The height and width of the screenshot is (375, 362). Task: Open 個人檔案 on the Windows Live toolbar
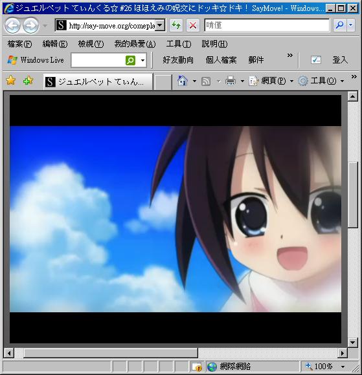click(221, 60)
